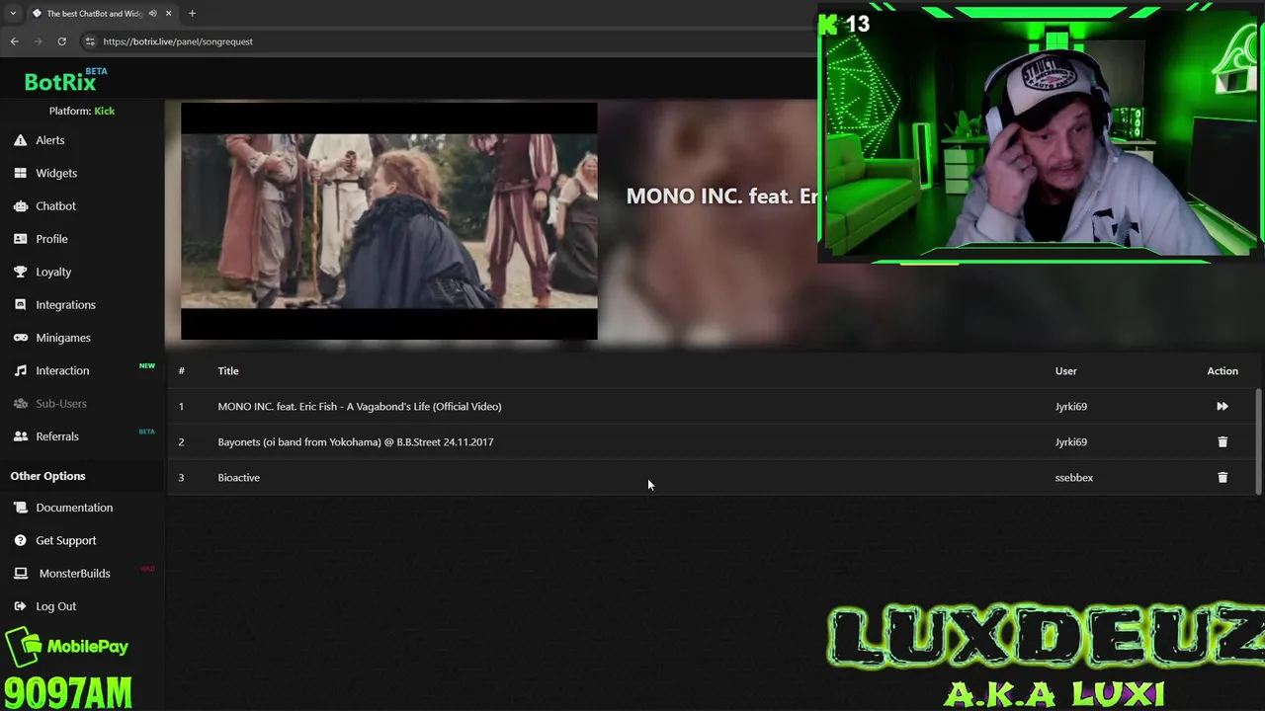Open a new browser tab

[x=192, y=13]
